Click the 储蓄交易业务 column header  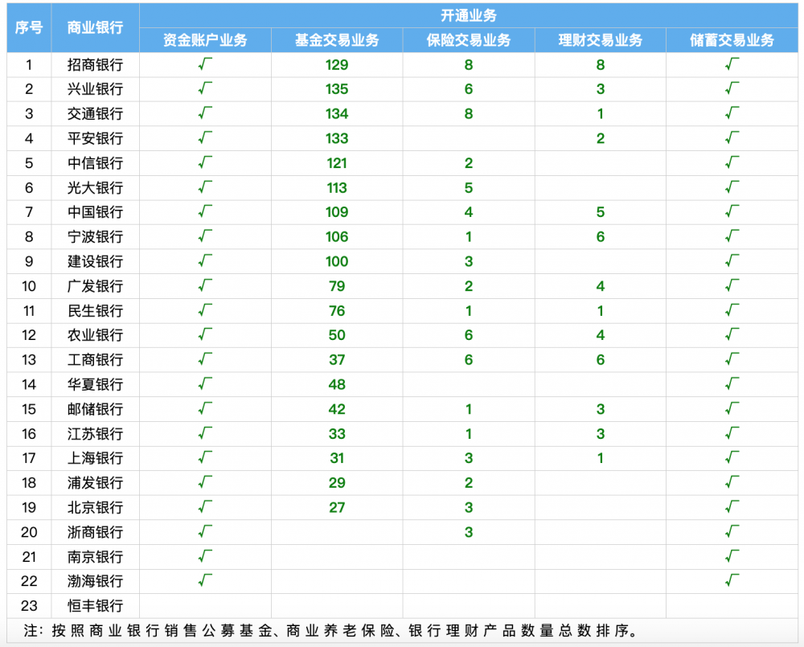(732, 40)
